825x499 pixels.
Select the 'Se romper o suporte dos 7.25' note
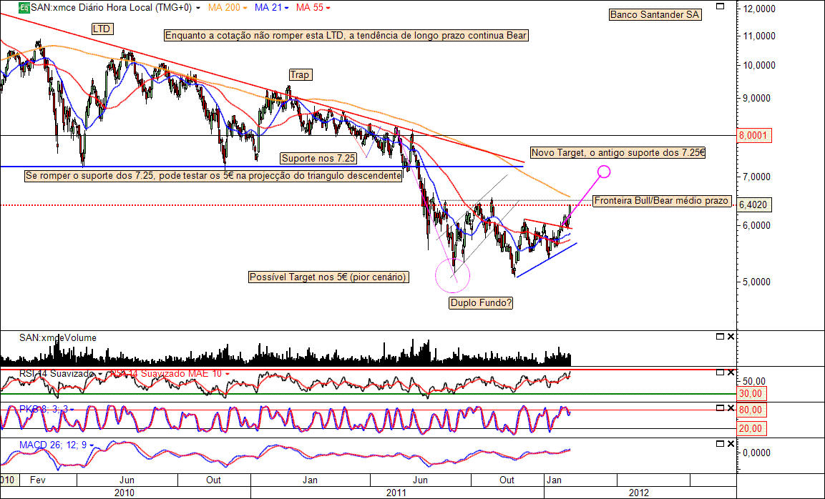[213, 176]
